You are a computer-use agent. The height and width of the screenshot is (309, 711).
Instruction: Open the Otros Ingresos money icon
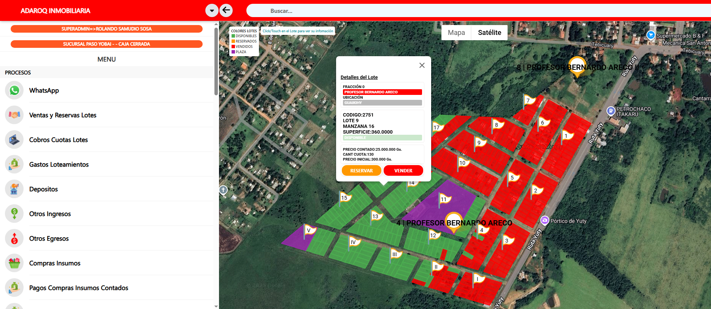[x=14, y=214]
